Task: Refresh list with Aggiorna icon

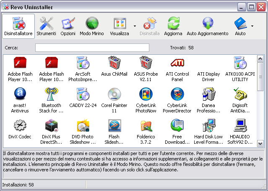Action: click(173, 23)
